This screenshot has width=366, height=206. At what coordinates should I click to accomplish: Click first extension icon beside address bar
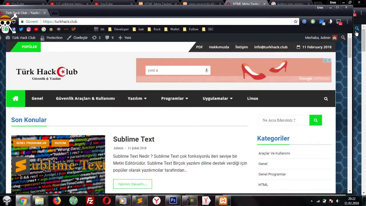[304, 21]
